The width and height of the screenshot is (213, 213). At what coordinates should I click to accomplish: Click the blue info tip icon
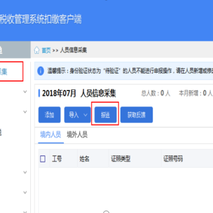coord(41,71)
